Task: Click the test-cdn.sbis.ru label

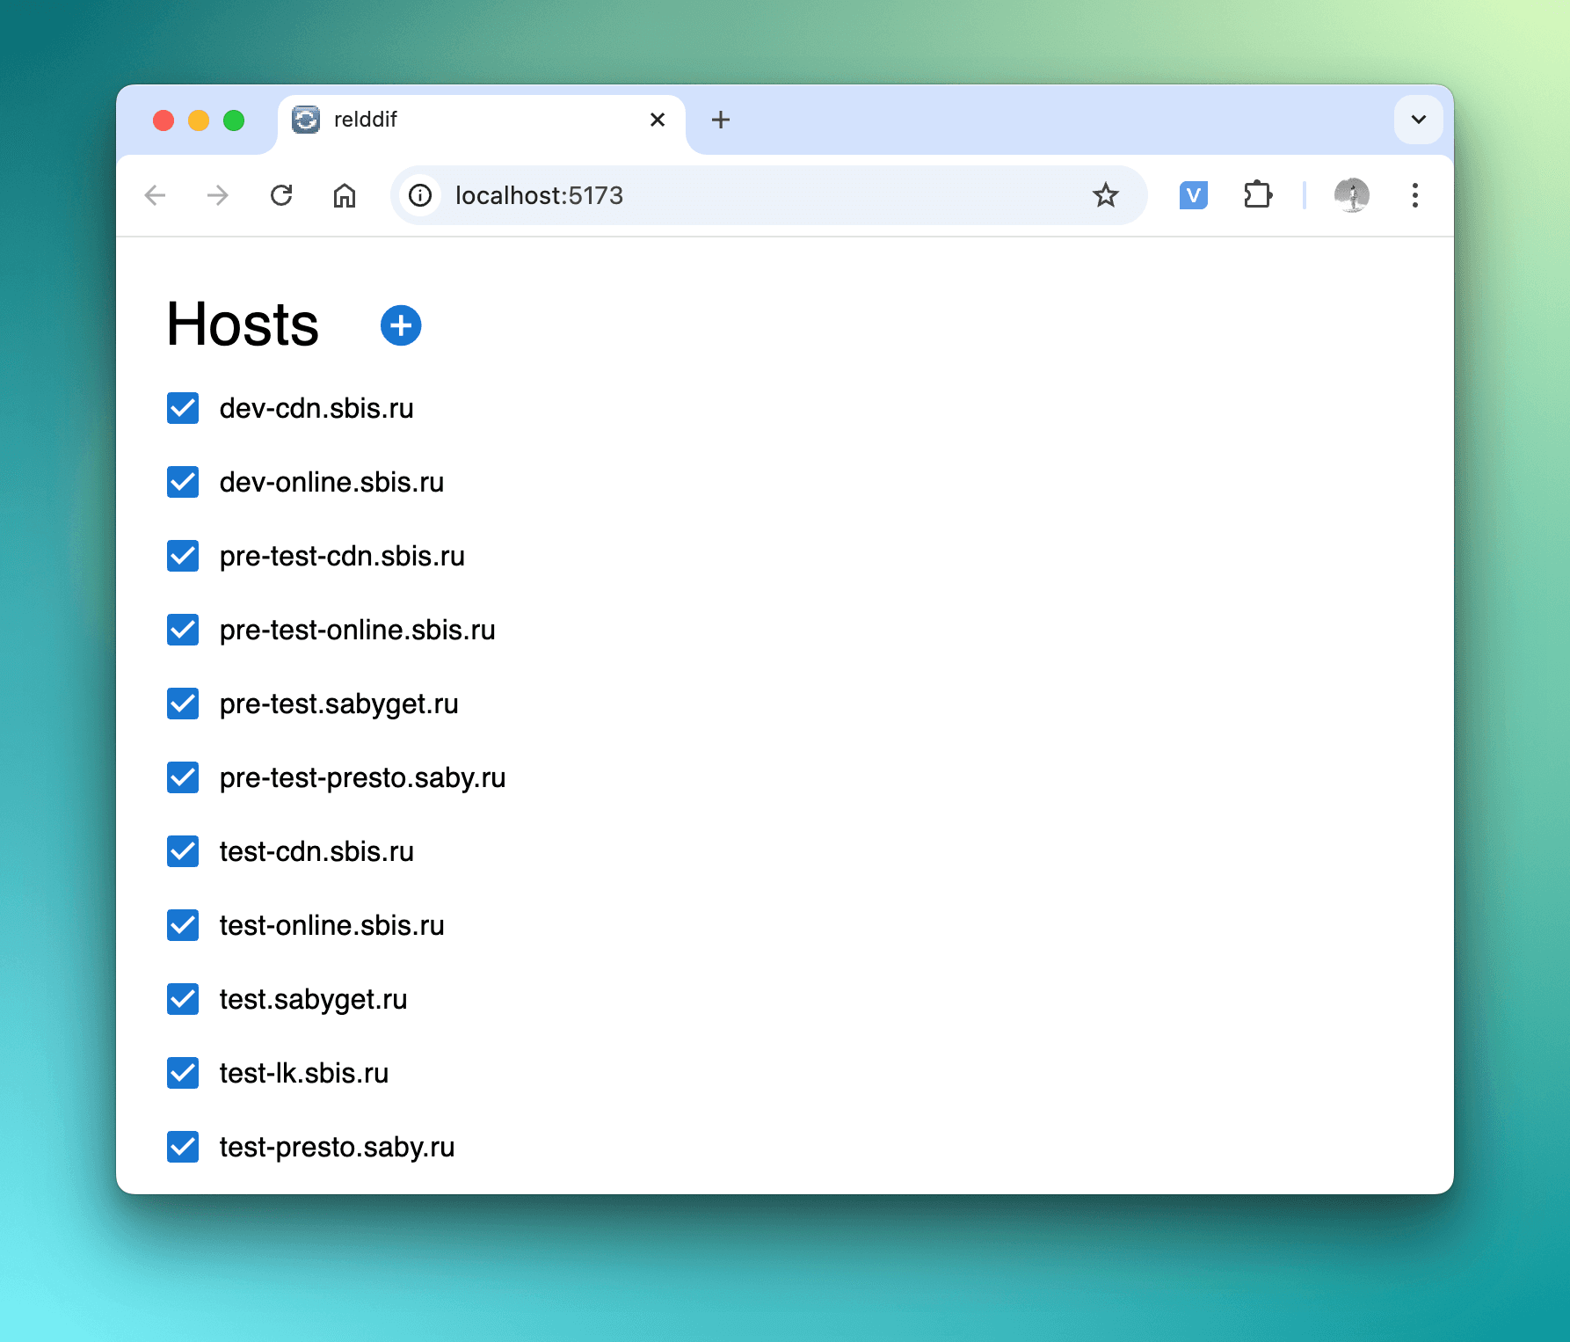Action: coord(316,851)
